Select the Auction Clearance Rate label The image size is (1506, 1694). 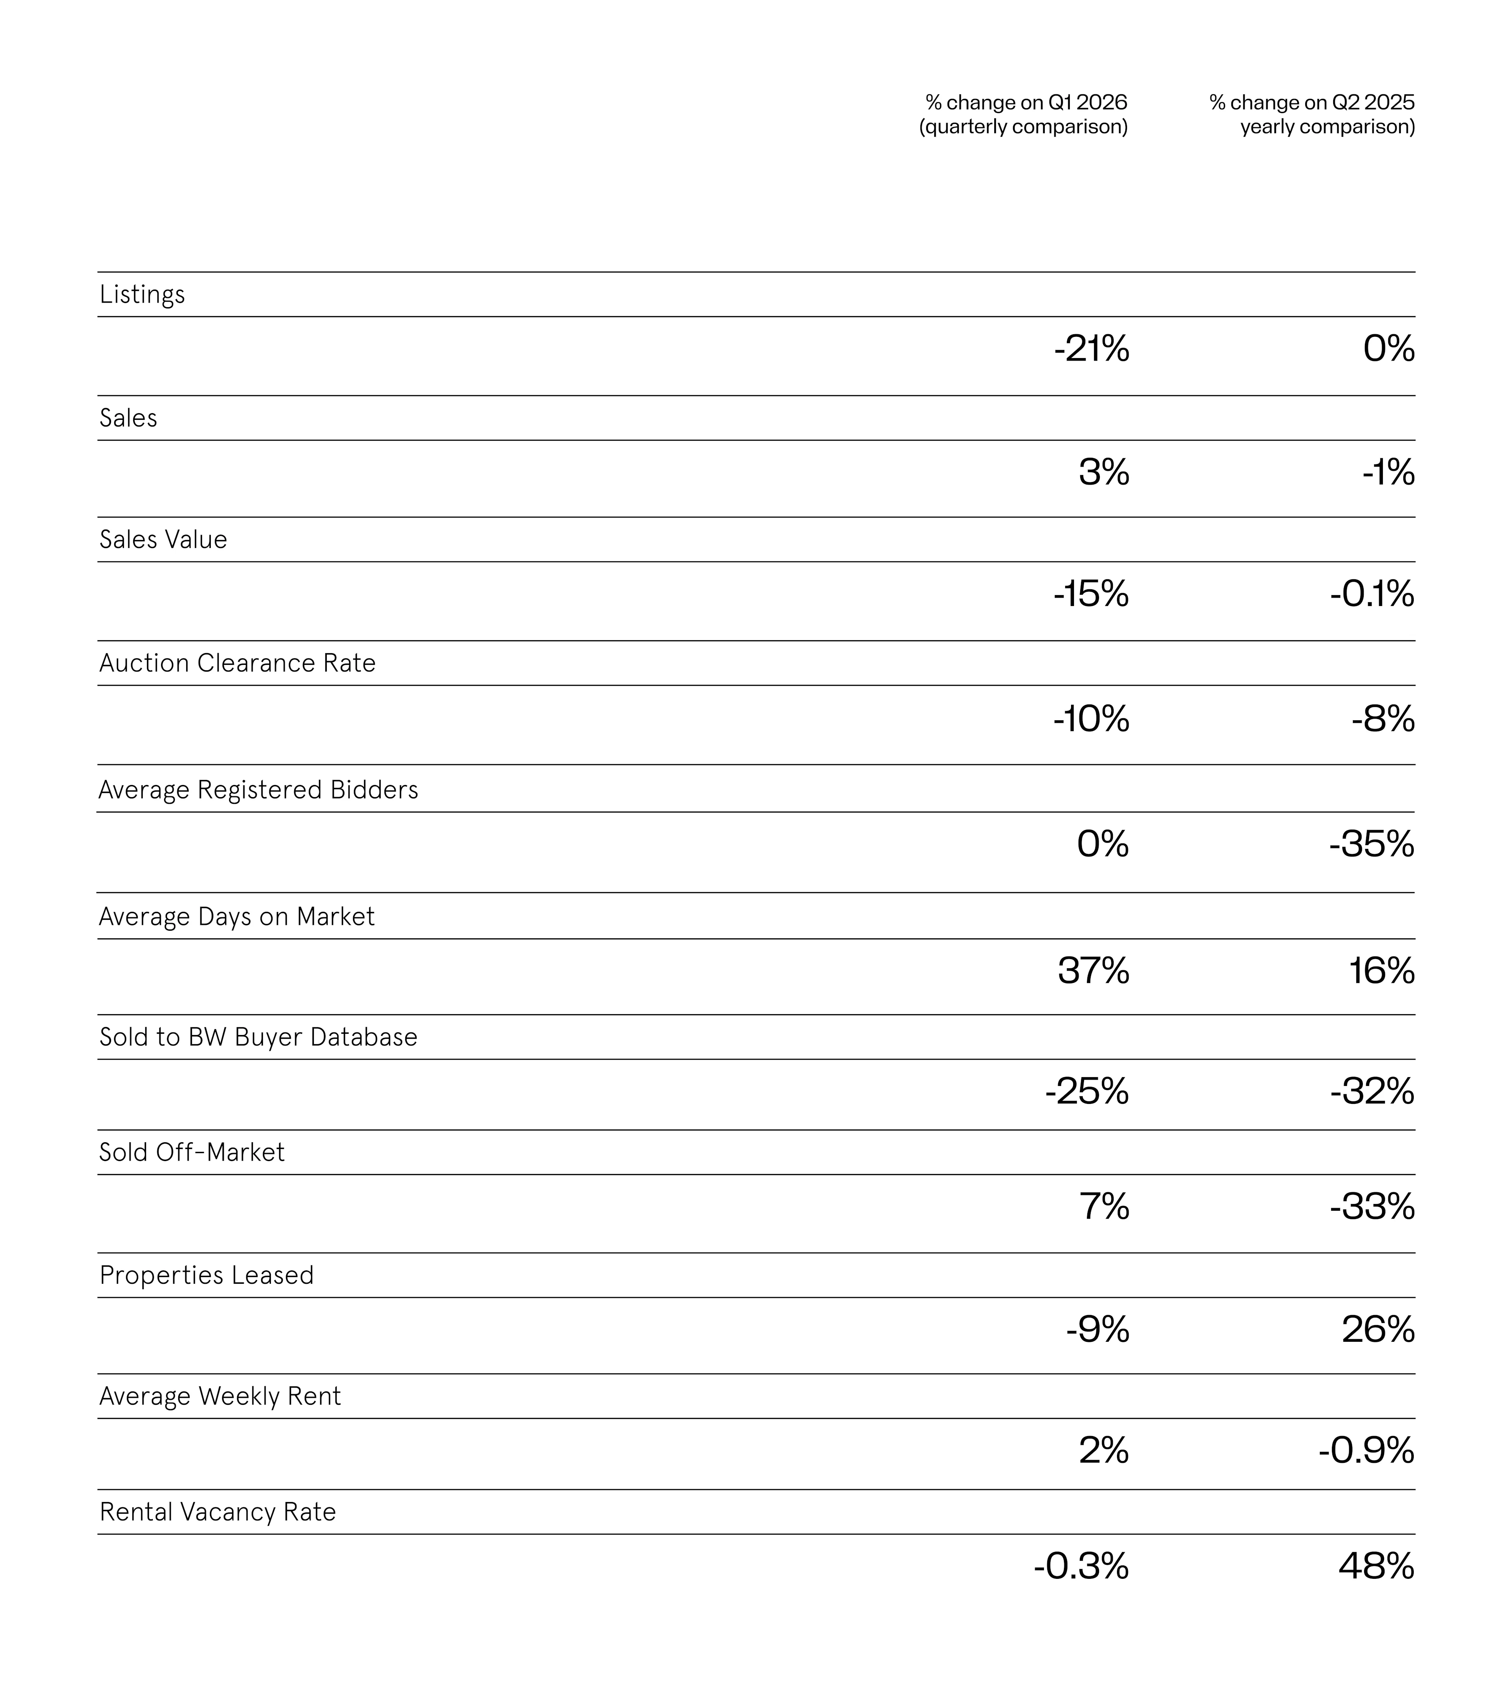tap(237, 663)
